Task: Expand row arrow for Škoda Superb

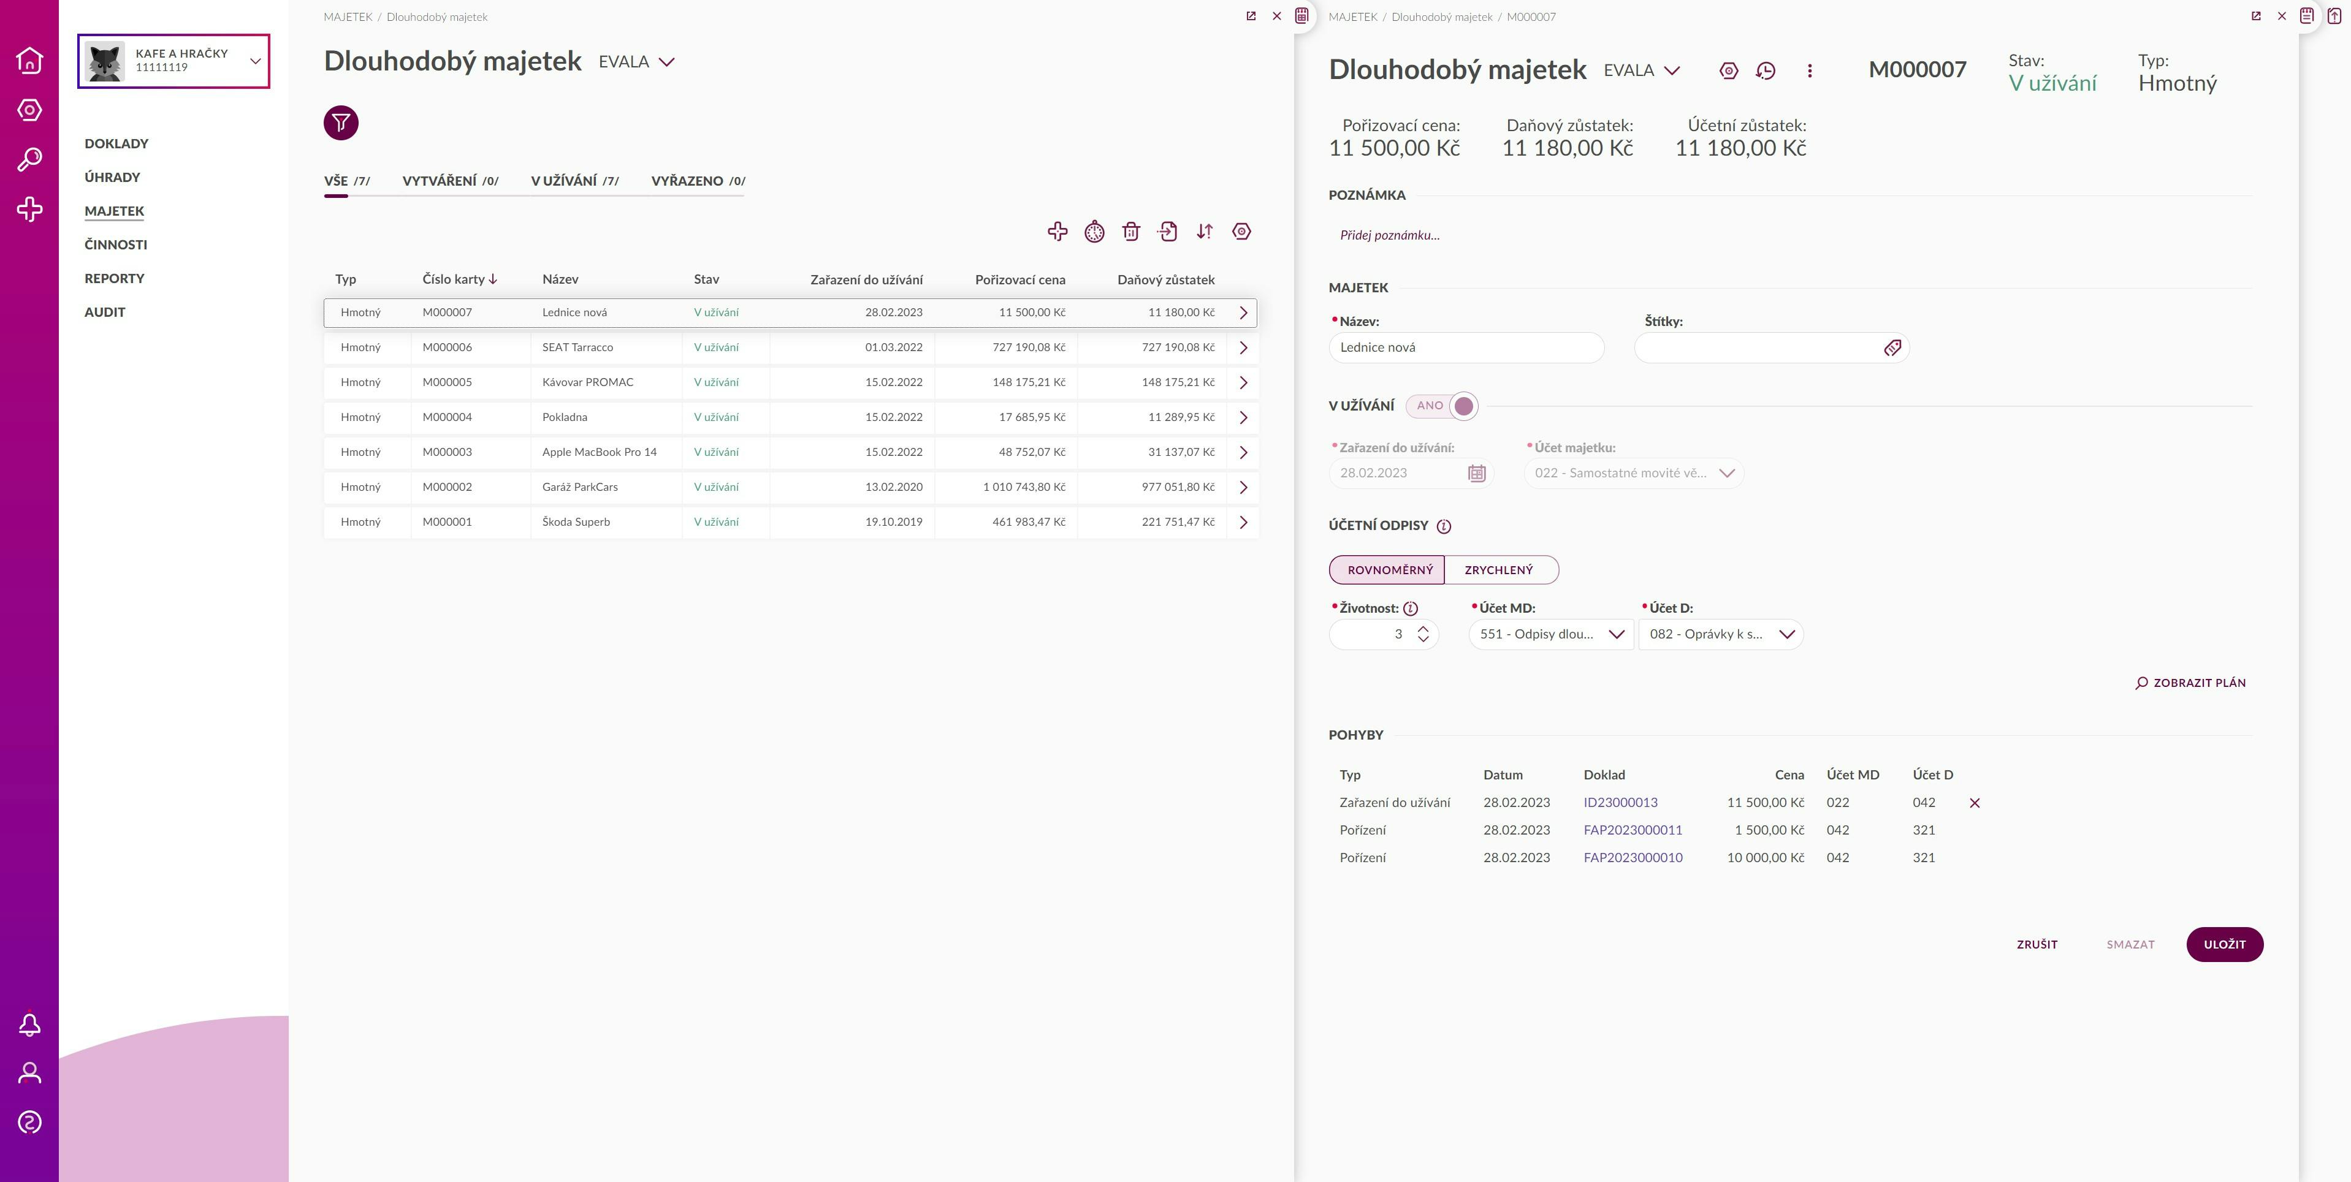Action: [x=1243, y=523]
